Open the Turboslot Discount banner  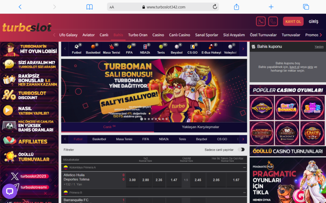[29, 95]
